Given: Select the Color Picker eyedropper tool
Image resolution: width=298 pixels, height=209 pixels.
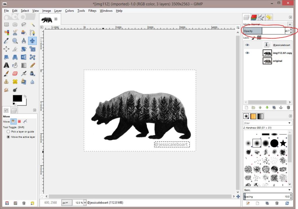Looking at the screenshot, I should click(x=6, y=41).
